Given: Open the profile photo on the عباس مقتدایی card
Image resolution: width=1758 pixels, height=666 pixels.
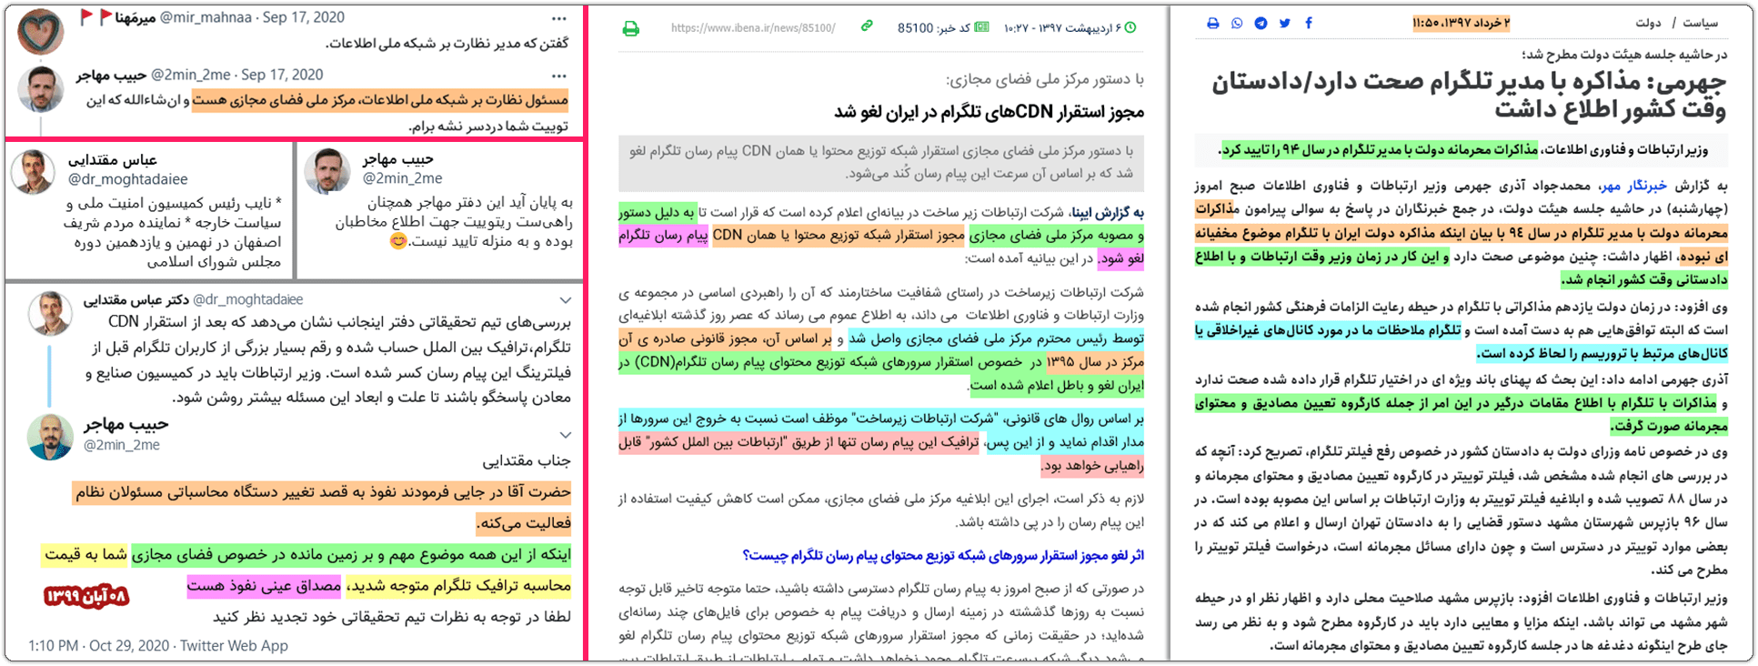Looking at the screenshot, I should [33, 172].
